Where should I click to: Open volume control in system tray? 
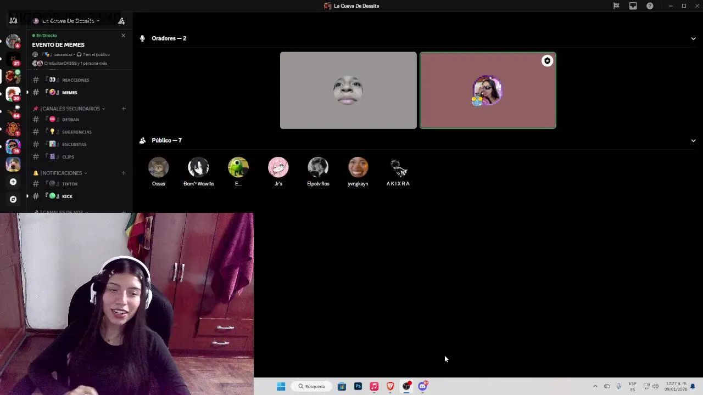point(655,386)
